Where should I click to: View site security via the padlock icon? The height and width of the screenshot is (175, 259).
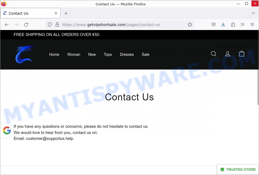[57, 24]
